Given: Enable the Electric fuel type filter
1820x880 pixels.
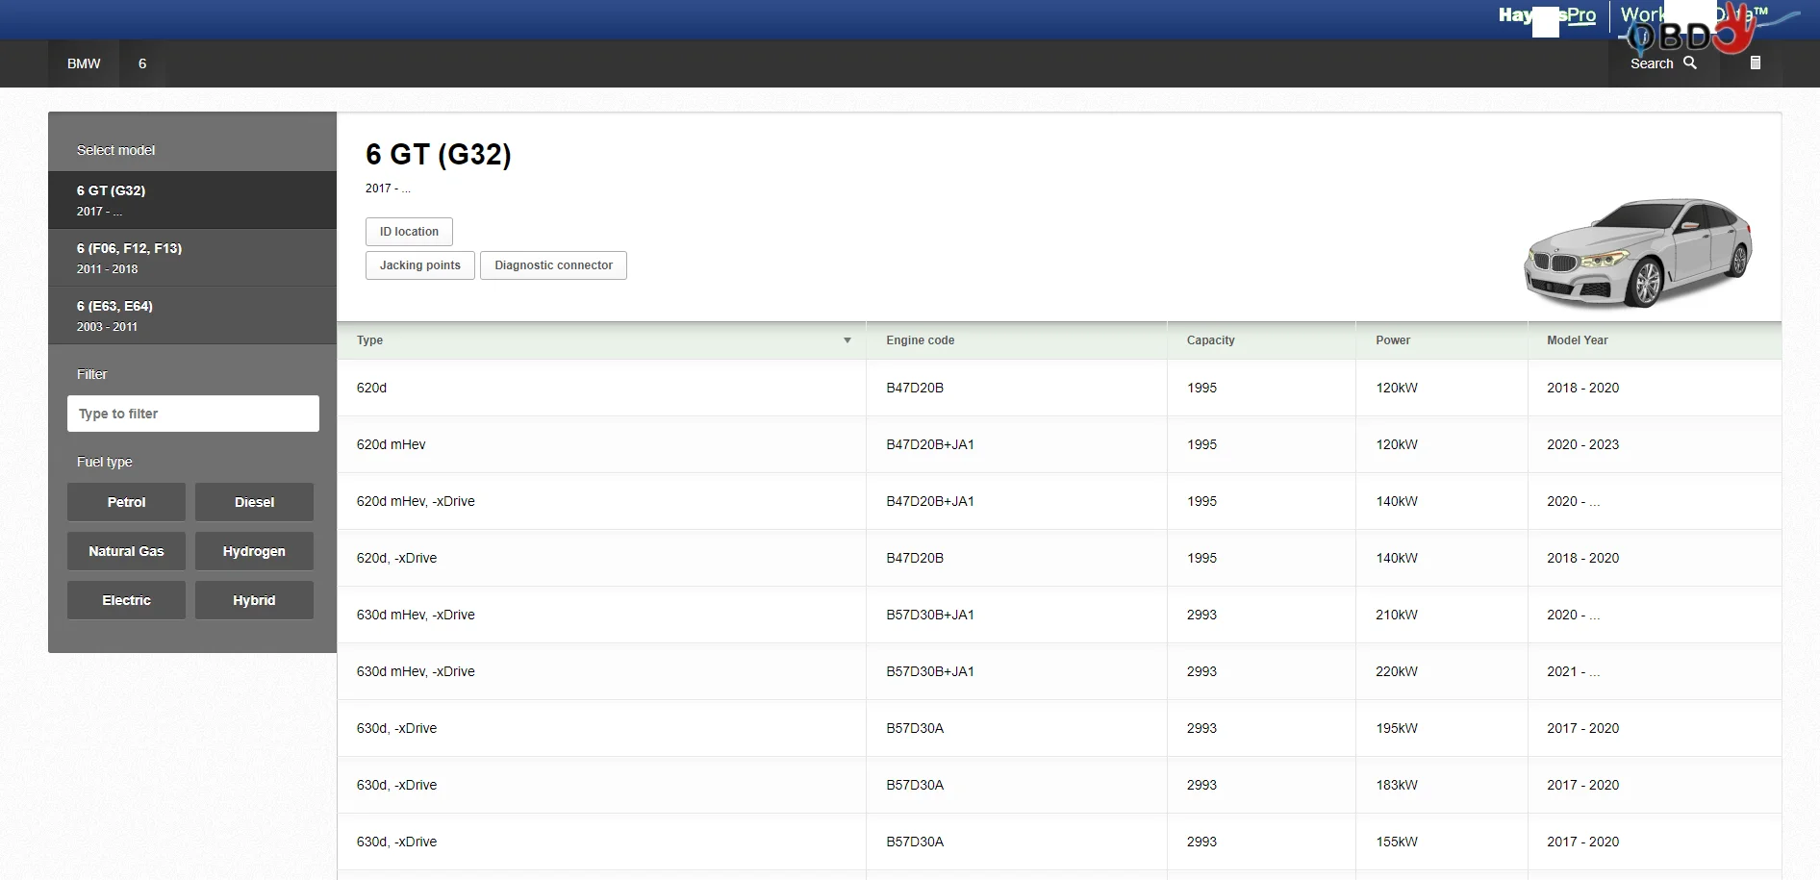Looking at the screenshot, I should pyautogui.click(x=126, y=600).
